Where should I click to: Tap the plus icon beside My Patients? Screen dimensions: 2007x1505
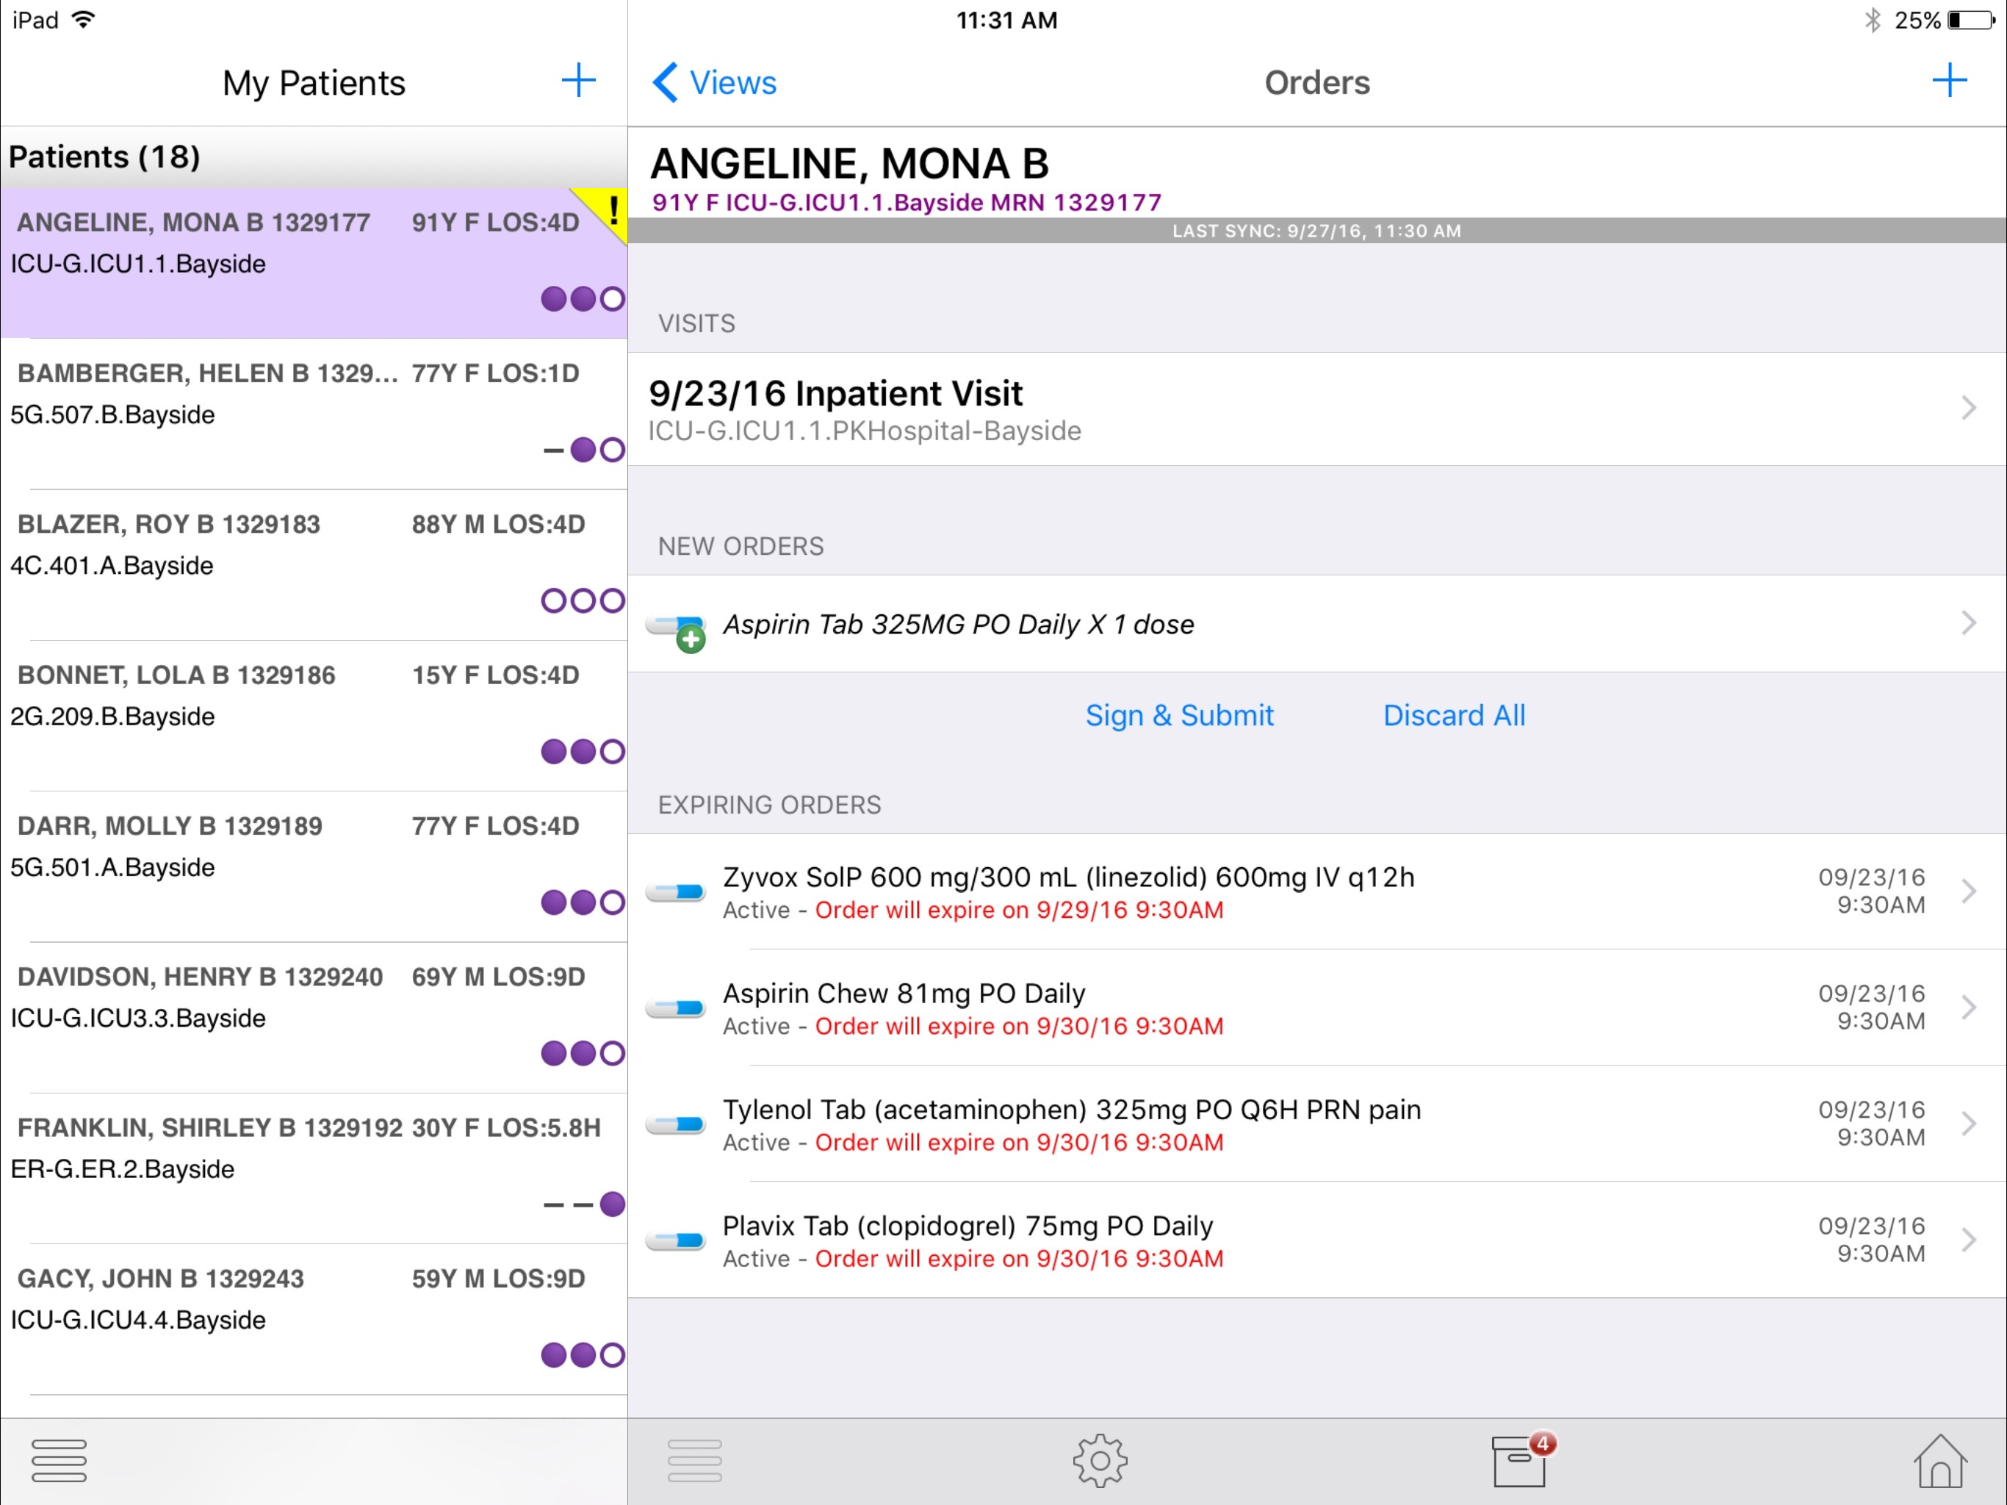click(578, 82)
